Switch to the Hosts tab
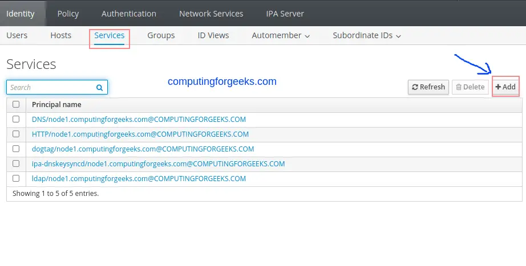This screenshot has height=266, width=526. (x=60, y=35)
